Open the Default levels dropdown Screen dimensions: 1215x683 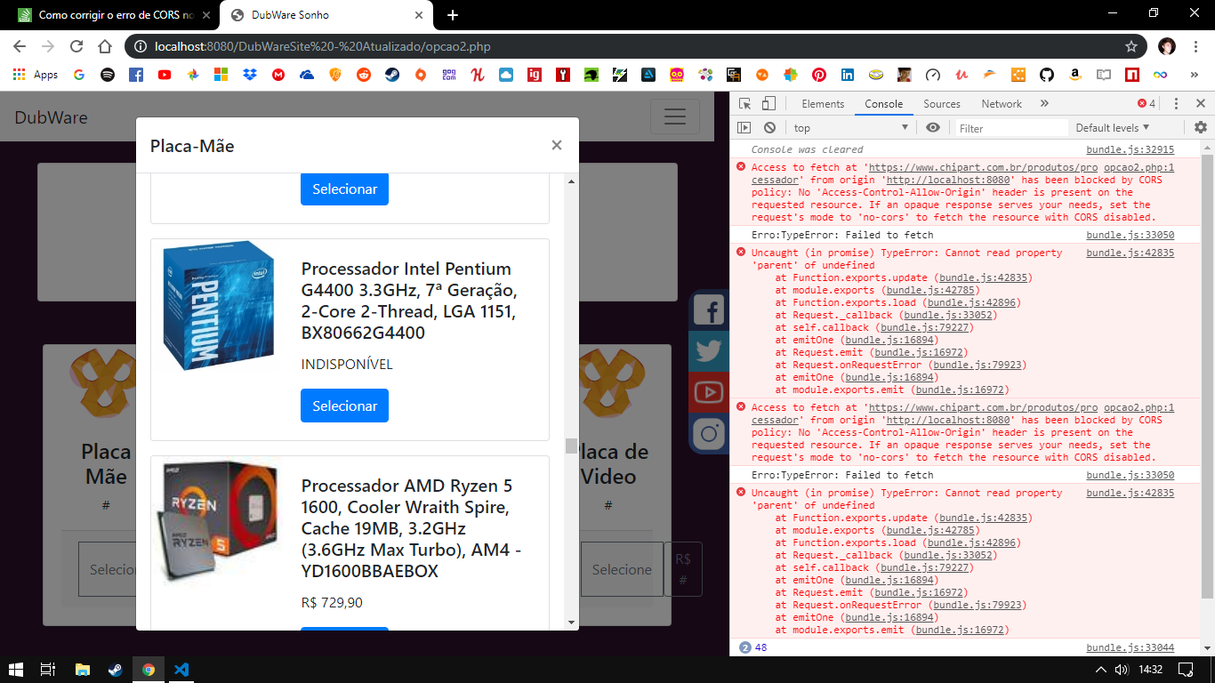tap(1112, 128)
